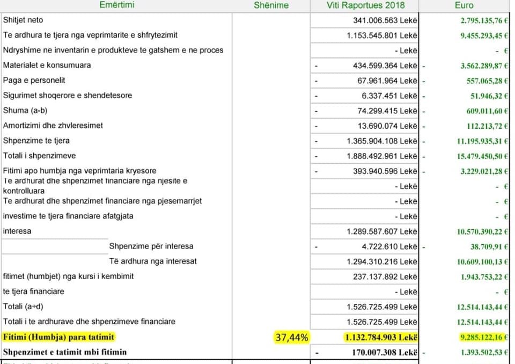Click the Shënime column header

pos(271,5)
